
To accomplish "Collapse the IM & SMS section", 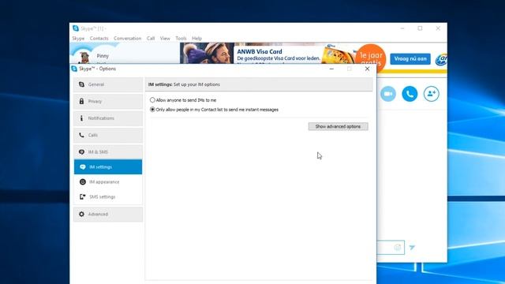I will pyautogui.click(x=108, y=152).
